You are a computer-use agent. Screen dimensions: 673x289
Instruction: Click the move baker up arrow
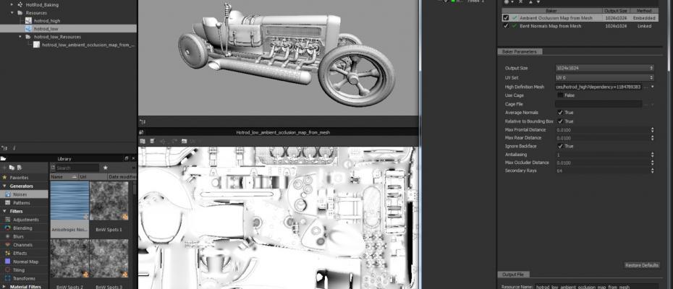tap(531, 2)
